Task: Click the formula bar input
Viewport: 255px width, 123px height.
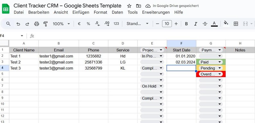Action: (145, 36)
